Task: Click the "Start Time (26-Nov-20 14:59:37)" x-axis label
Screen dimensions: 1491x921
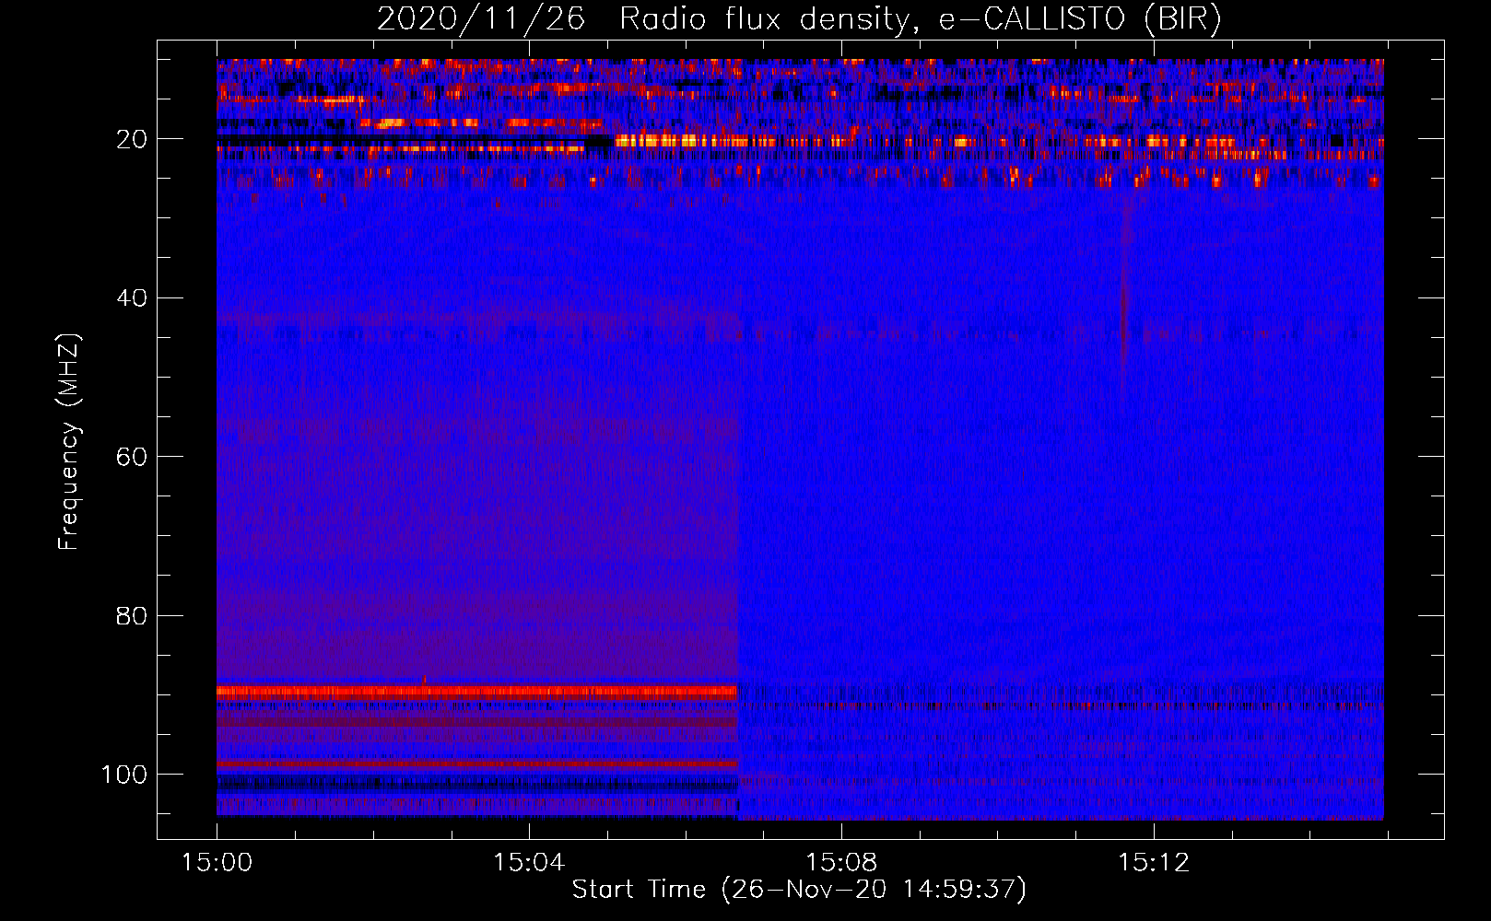Action: 799,890
